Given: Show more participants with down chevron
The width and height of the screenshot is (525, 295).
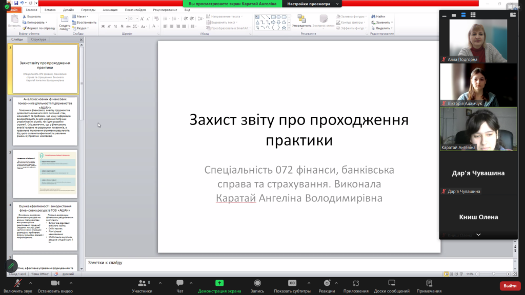Looking at the screenshot, I should click(x=478, y=235).
